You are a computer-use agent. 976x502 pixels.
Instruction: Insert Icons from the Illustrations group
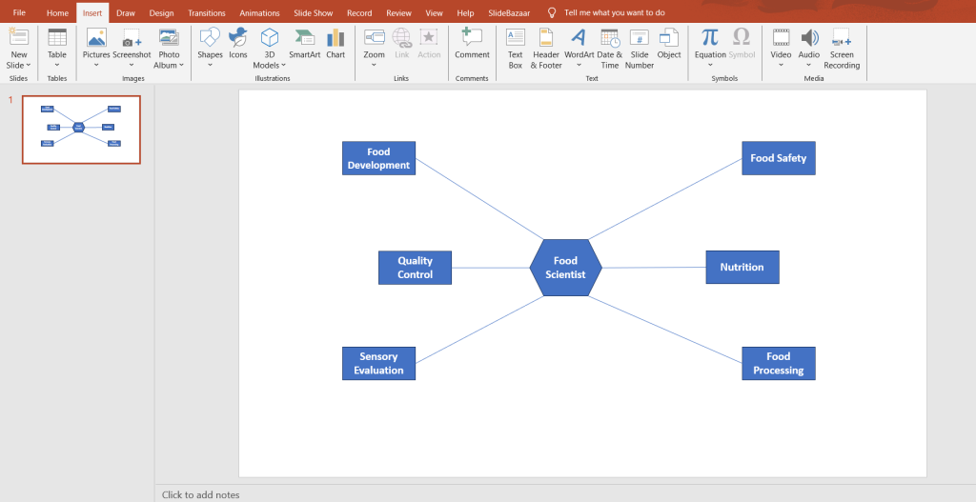pyautogui.click(x=238, y=38)
